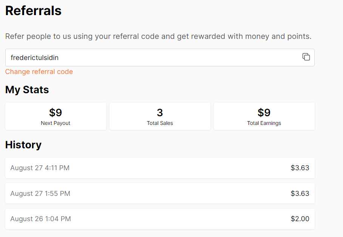Click the History section title

(x=23, y=145)
